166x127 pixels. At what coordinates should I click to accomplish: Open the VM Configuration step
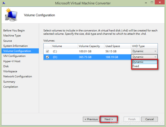(14, 56)
